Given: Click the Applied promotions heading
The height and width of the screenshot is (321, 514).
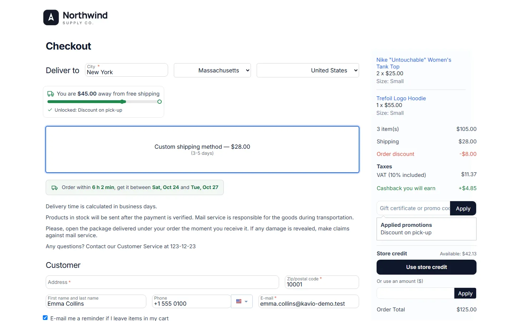Looking at the screenshot, I should point(406,225).
